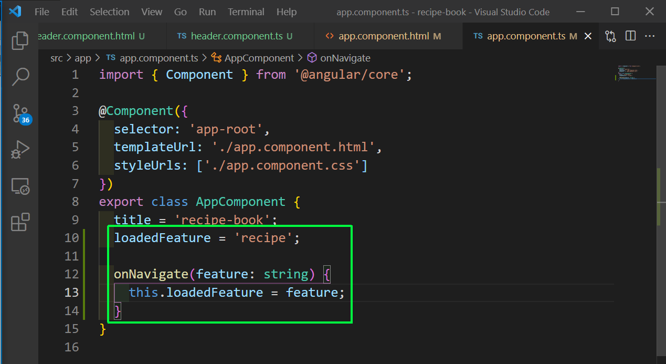Open the File menu

[42, 12]
